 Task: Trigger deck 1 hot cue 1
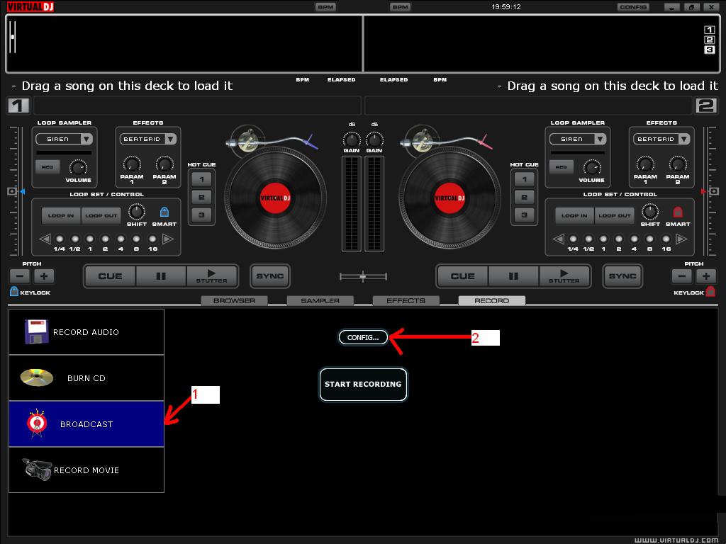[x=201, y=179]
